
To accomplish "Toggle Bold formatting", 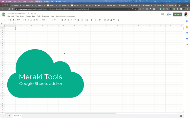I will tap(62, 20).
